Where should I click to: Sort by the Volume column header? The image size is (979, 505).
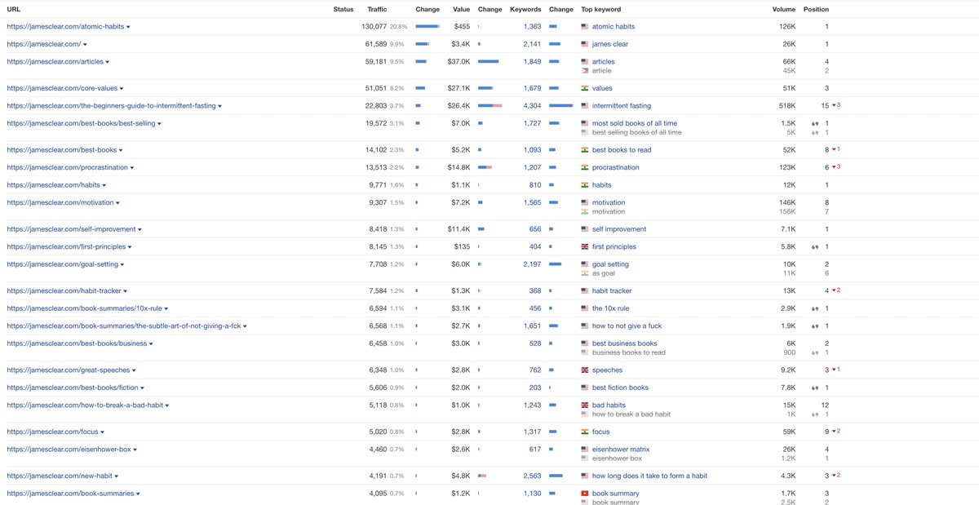(784, 10)
